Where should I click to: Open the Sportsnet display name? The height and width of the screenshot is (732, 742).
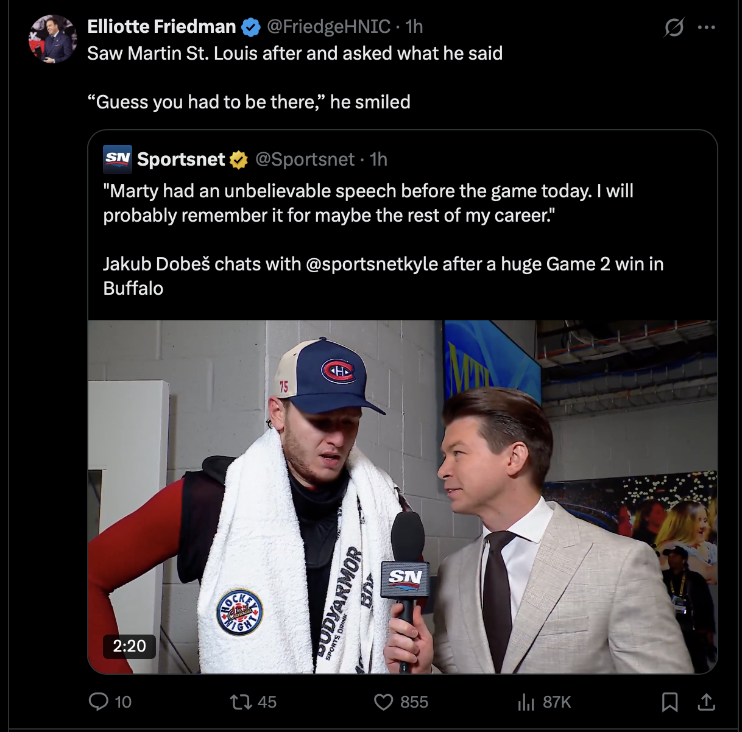pos(181,160)
